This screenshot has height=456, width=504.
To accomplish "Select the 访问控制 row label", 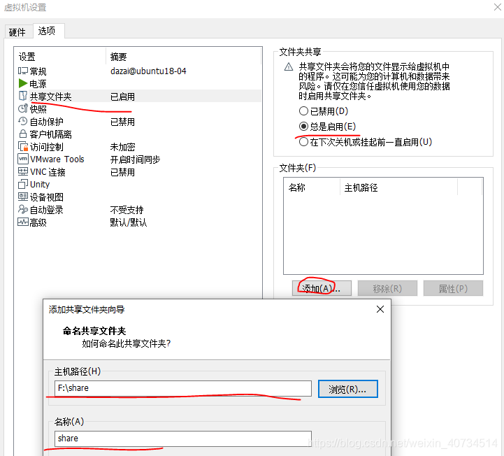I will [47, 147].
